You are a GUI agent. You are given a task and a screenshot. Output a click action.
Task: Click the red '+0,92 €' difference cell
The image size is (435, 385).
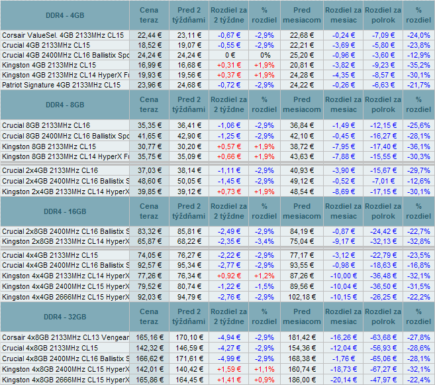[x=229, y=276]
